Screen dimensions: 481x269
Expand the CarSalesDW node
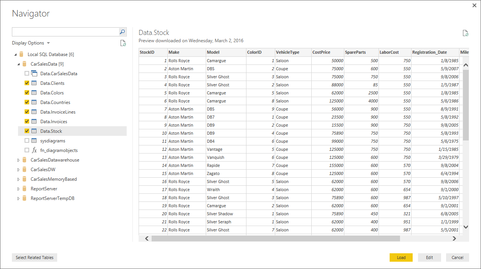coord(18,170)
